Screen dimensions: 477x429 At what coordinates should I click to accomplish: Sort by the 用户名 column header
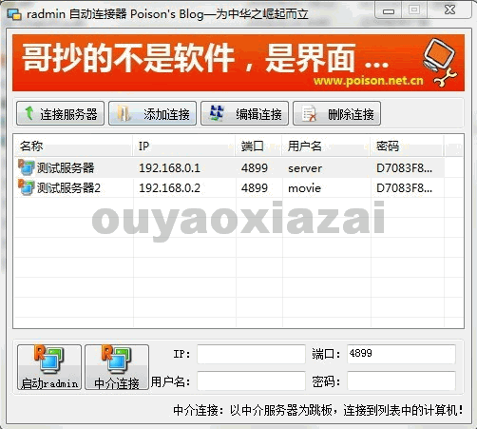pyautogui.click(x=327, y=146)
